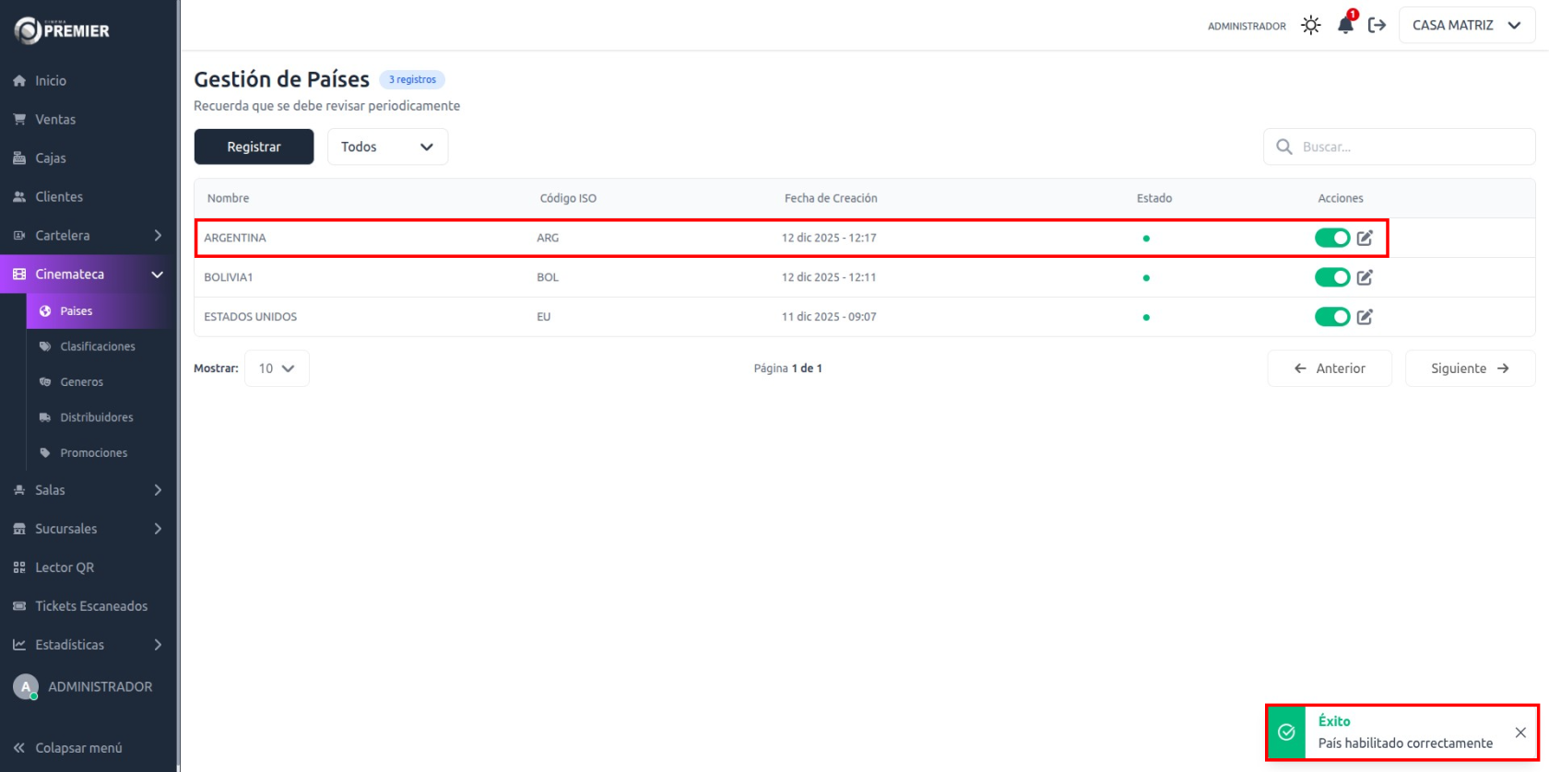Go to the Siguiente page

tap(1470, 368)
